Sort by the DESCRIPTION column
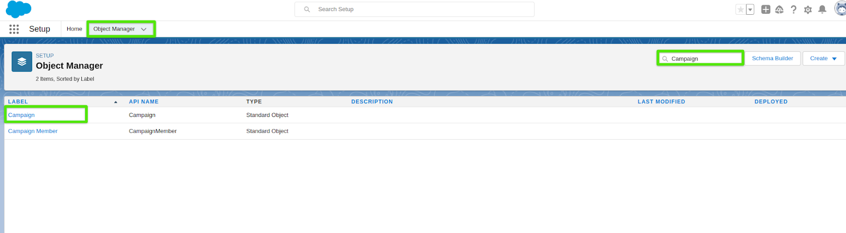 (x=372, y=102)
